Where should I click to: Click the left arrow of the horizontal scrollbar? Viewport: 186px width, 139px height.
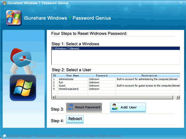[54, 97]
